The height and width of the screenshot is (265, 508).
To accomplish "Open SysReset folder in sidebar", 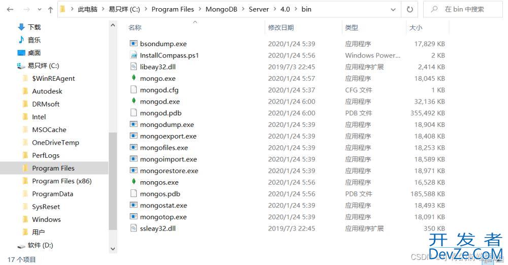I will [x=46, y=206].
